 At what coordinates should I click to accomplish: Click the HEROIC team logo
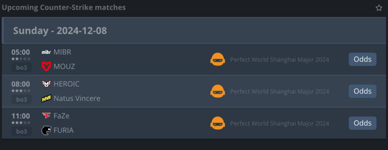[46, 84]
